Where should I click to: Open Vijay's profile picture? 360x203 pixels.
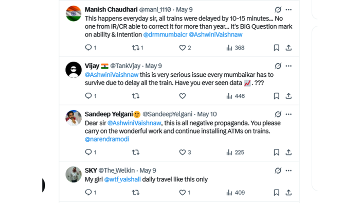point(74,70)
